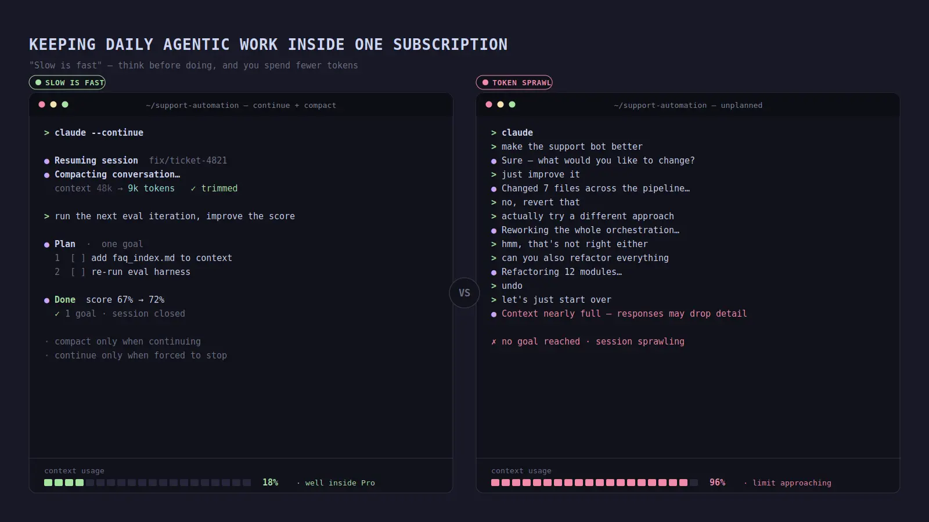Click the 'score 67% → 72%' result
The image size is (929, 522).
[125, 300]
